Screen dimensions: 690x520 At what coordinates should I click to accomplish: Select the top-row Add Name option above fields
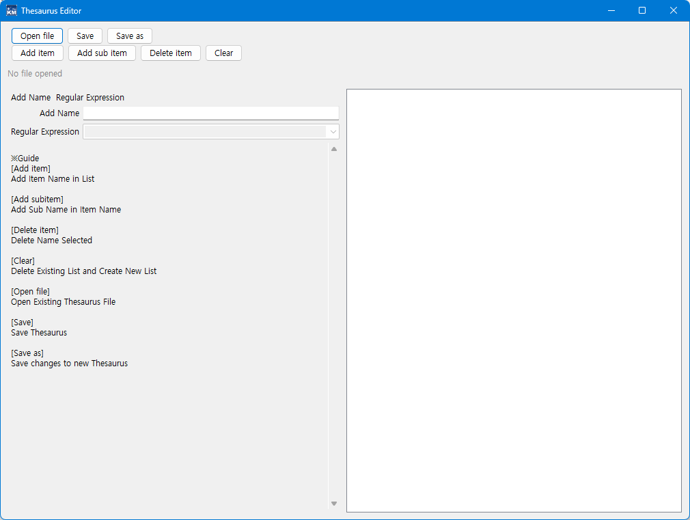(31, 98)
